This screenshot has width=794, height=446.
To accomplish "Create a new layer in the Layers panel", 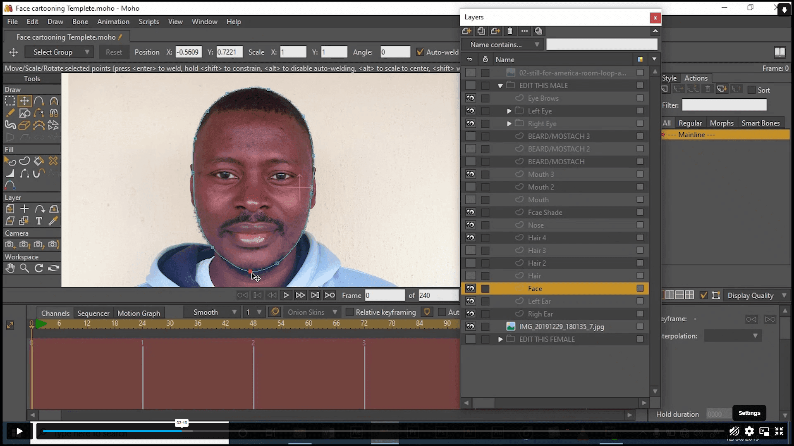I will pyautogui.click(x=466, y=31).
